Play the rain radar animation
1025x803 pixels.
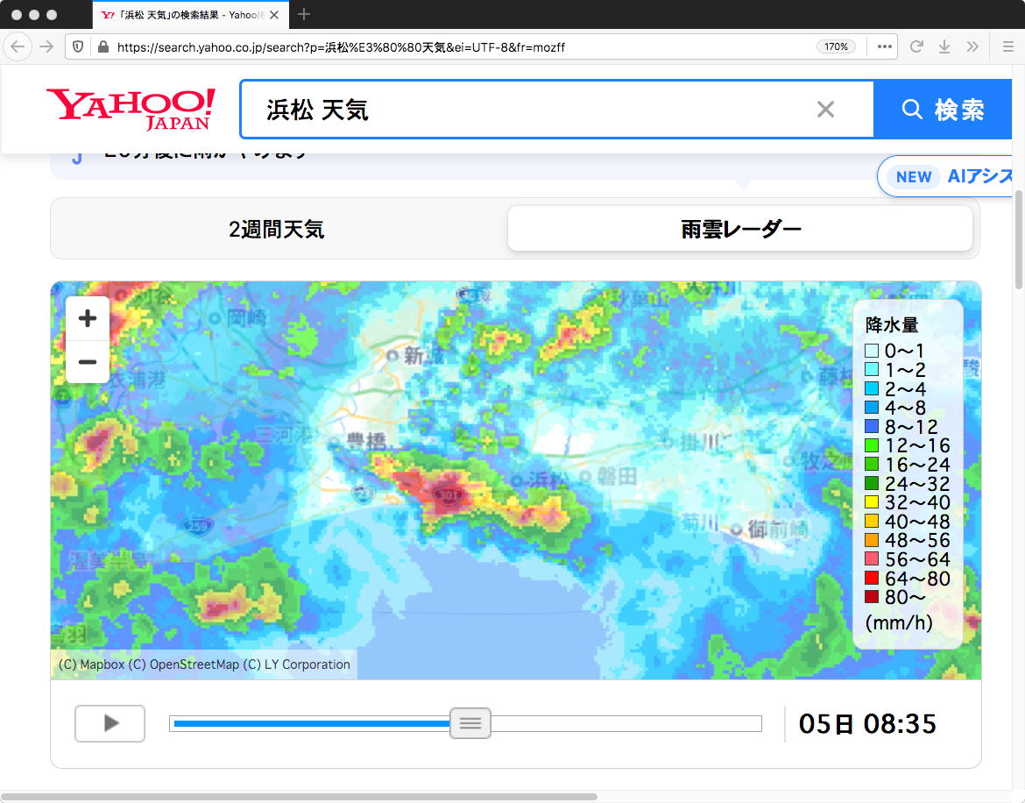point(110,723)
